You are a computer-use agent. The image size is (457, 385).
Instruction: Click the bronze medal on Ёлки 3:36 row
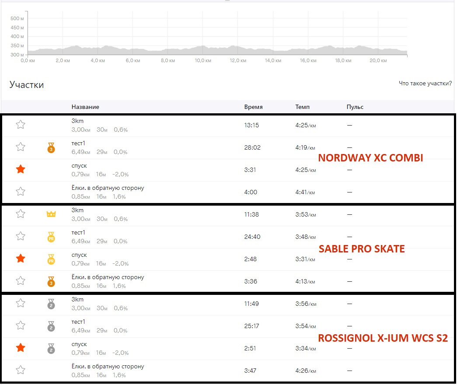pyautogui.click(x=51, y=282)
